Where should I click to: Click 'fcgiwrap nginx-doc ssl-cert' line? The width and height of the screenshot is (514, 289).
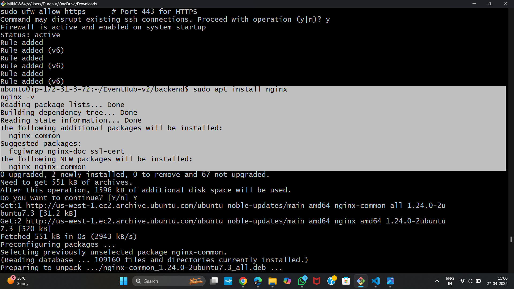67,151
